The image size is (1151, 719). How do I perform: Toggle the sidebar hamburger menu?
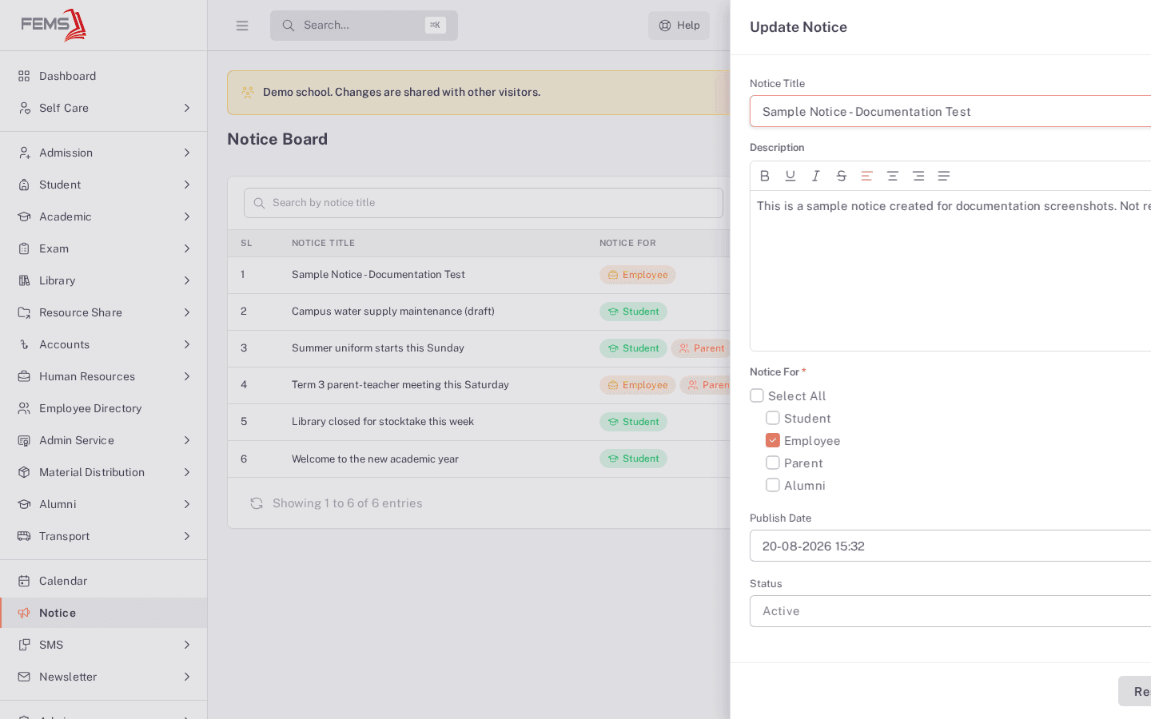tap(242, 26)
